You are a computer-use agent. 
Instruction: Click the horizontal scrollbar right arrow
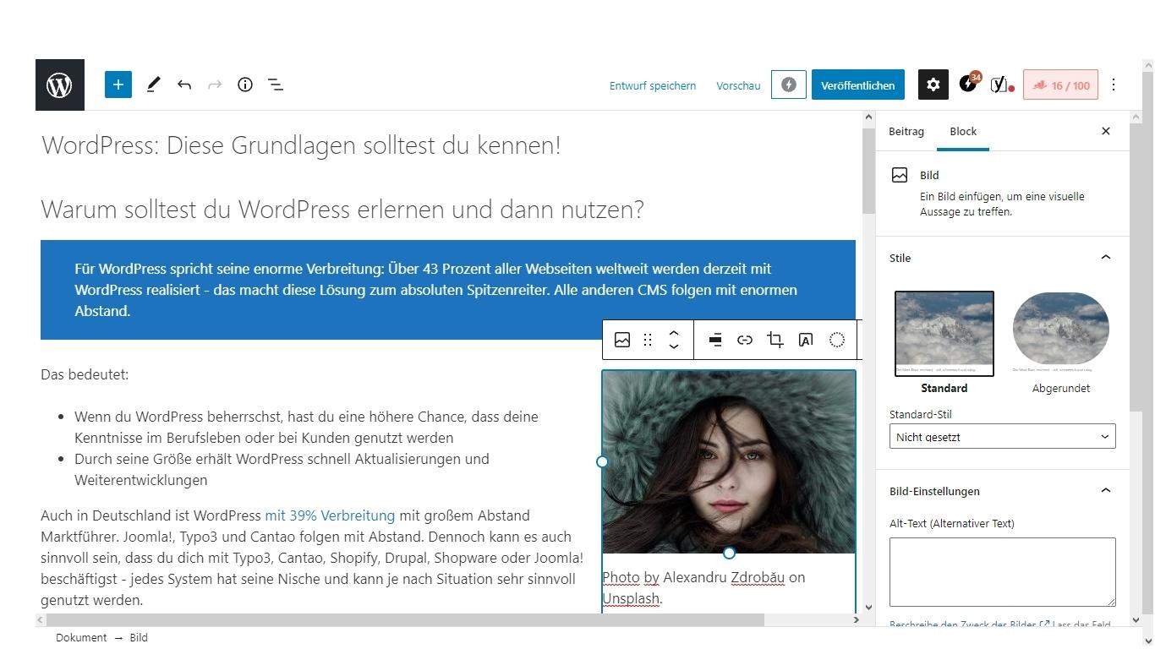tap(856, 619)
